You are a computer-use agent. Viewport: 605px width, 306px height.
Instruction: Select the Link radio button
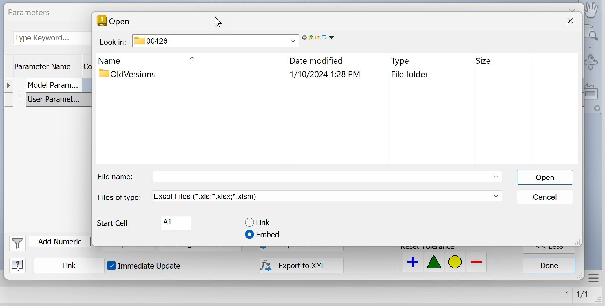coord(249,222)
